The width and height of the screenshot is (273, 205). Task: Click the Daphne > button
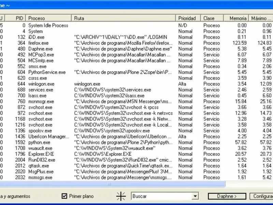(x=227, y=196)
